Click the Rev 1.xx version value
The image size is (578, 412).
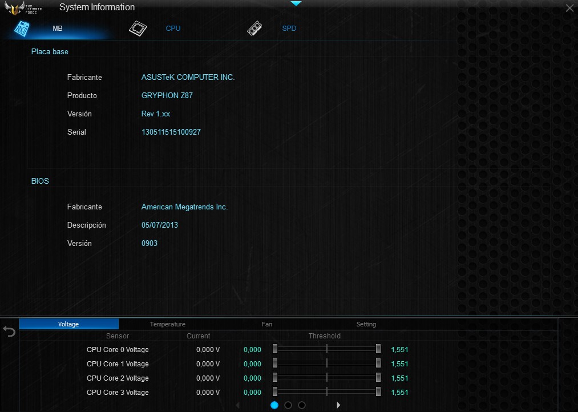pyautogui.click(x=156, y=114)
